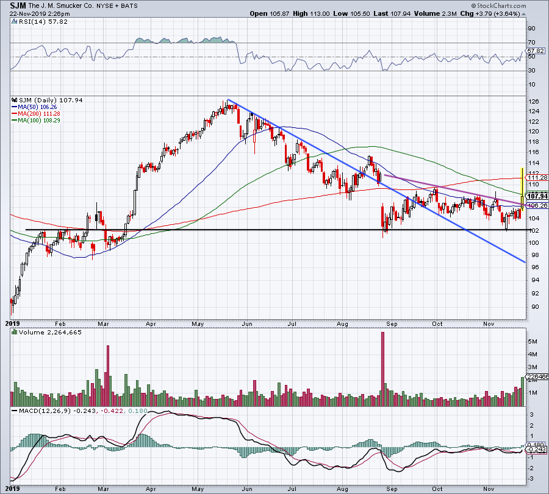Click the candlestick icon beside SJM (Daily)
Image resolution: width=549 pixels, height=494 pixels.
point(15,100)
